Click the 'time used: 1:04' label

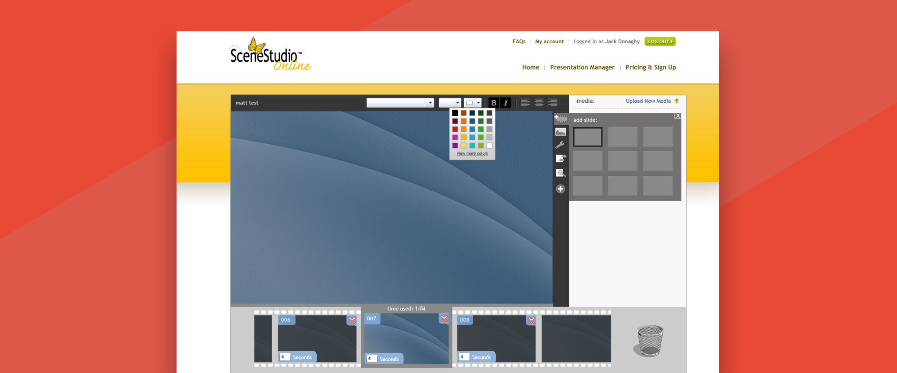pyautogui.click(x=406, y=308)
